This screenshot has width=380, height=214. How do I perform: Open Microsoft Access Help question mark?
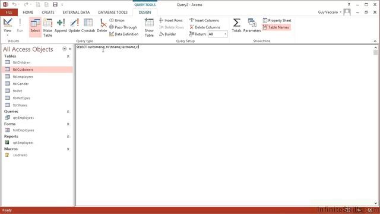pos(349,4)
